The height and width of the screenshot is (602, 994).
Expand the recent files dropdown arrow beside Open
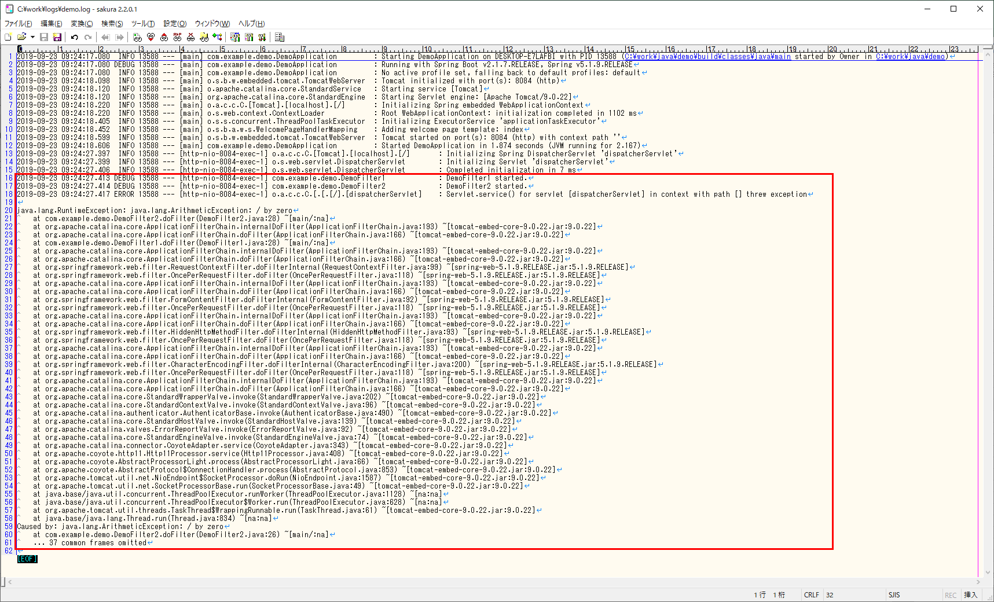click(x=32, y=37)
